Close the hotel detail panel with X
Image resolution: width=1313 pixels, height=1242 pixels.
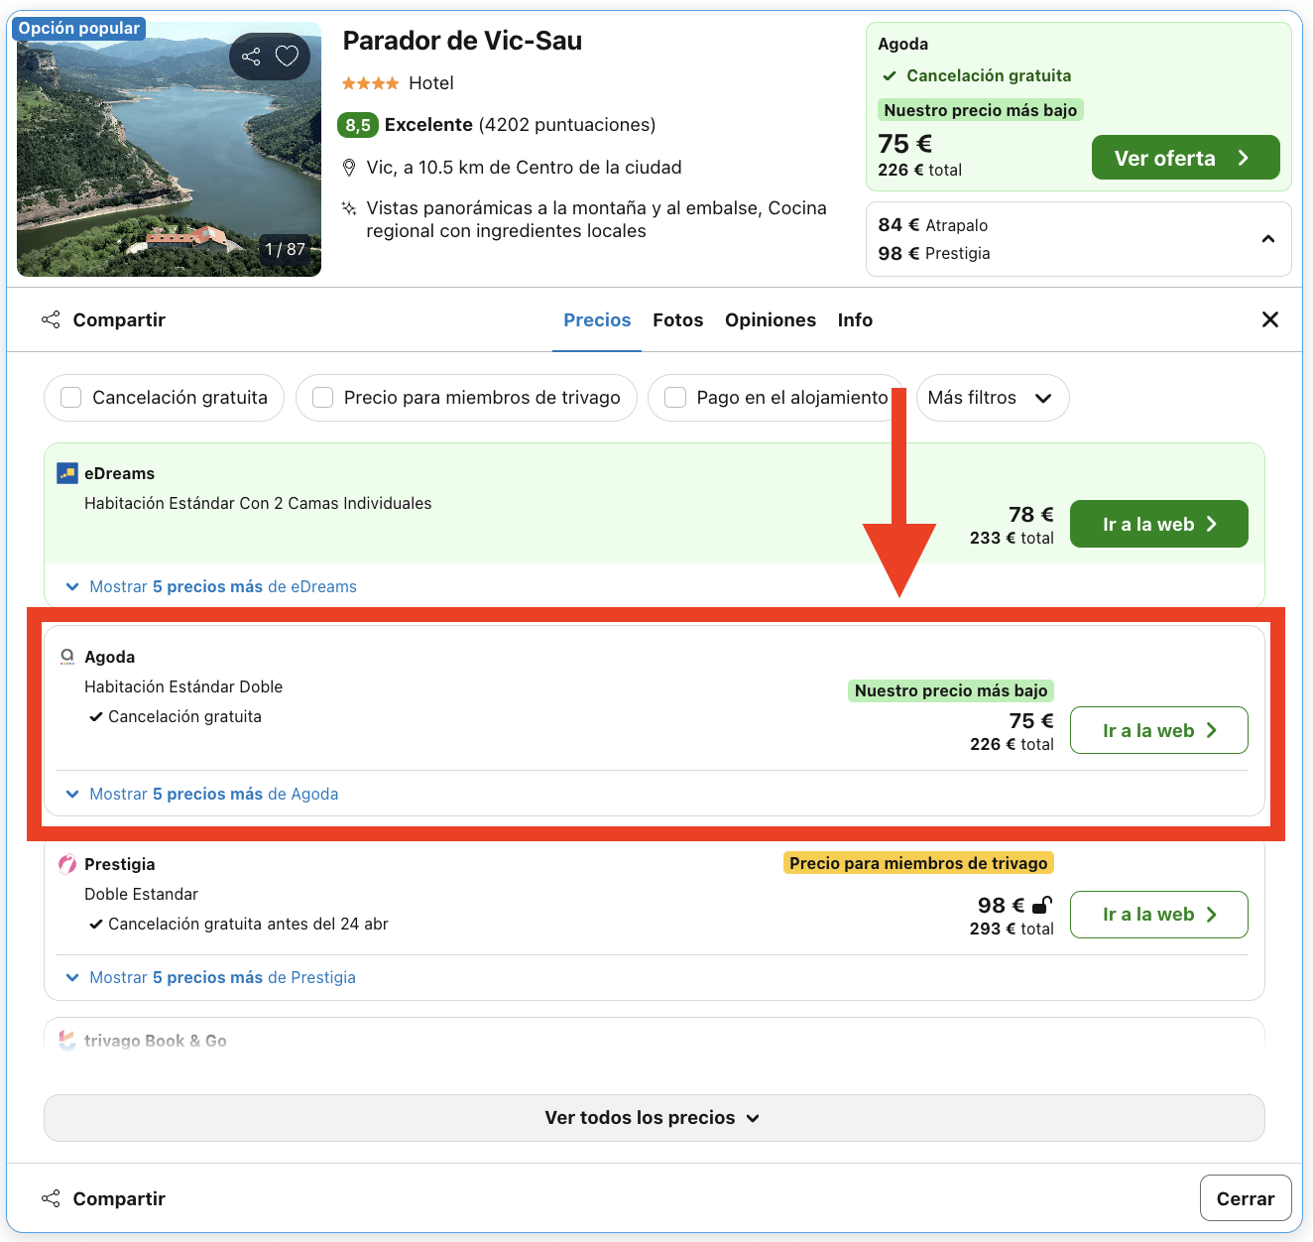point(1269,319)
